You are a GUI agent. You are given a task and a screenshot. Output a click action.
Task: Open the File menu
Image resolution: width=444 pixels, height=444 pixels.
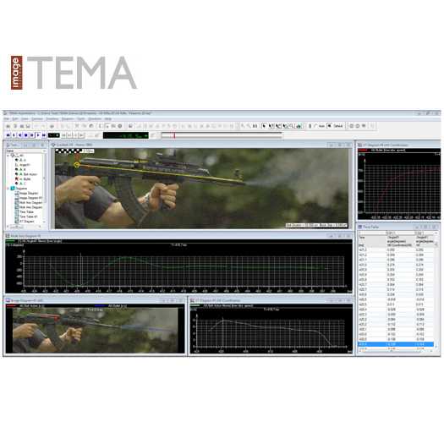[6, 119]
